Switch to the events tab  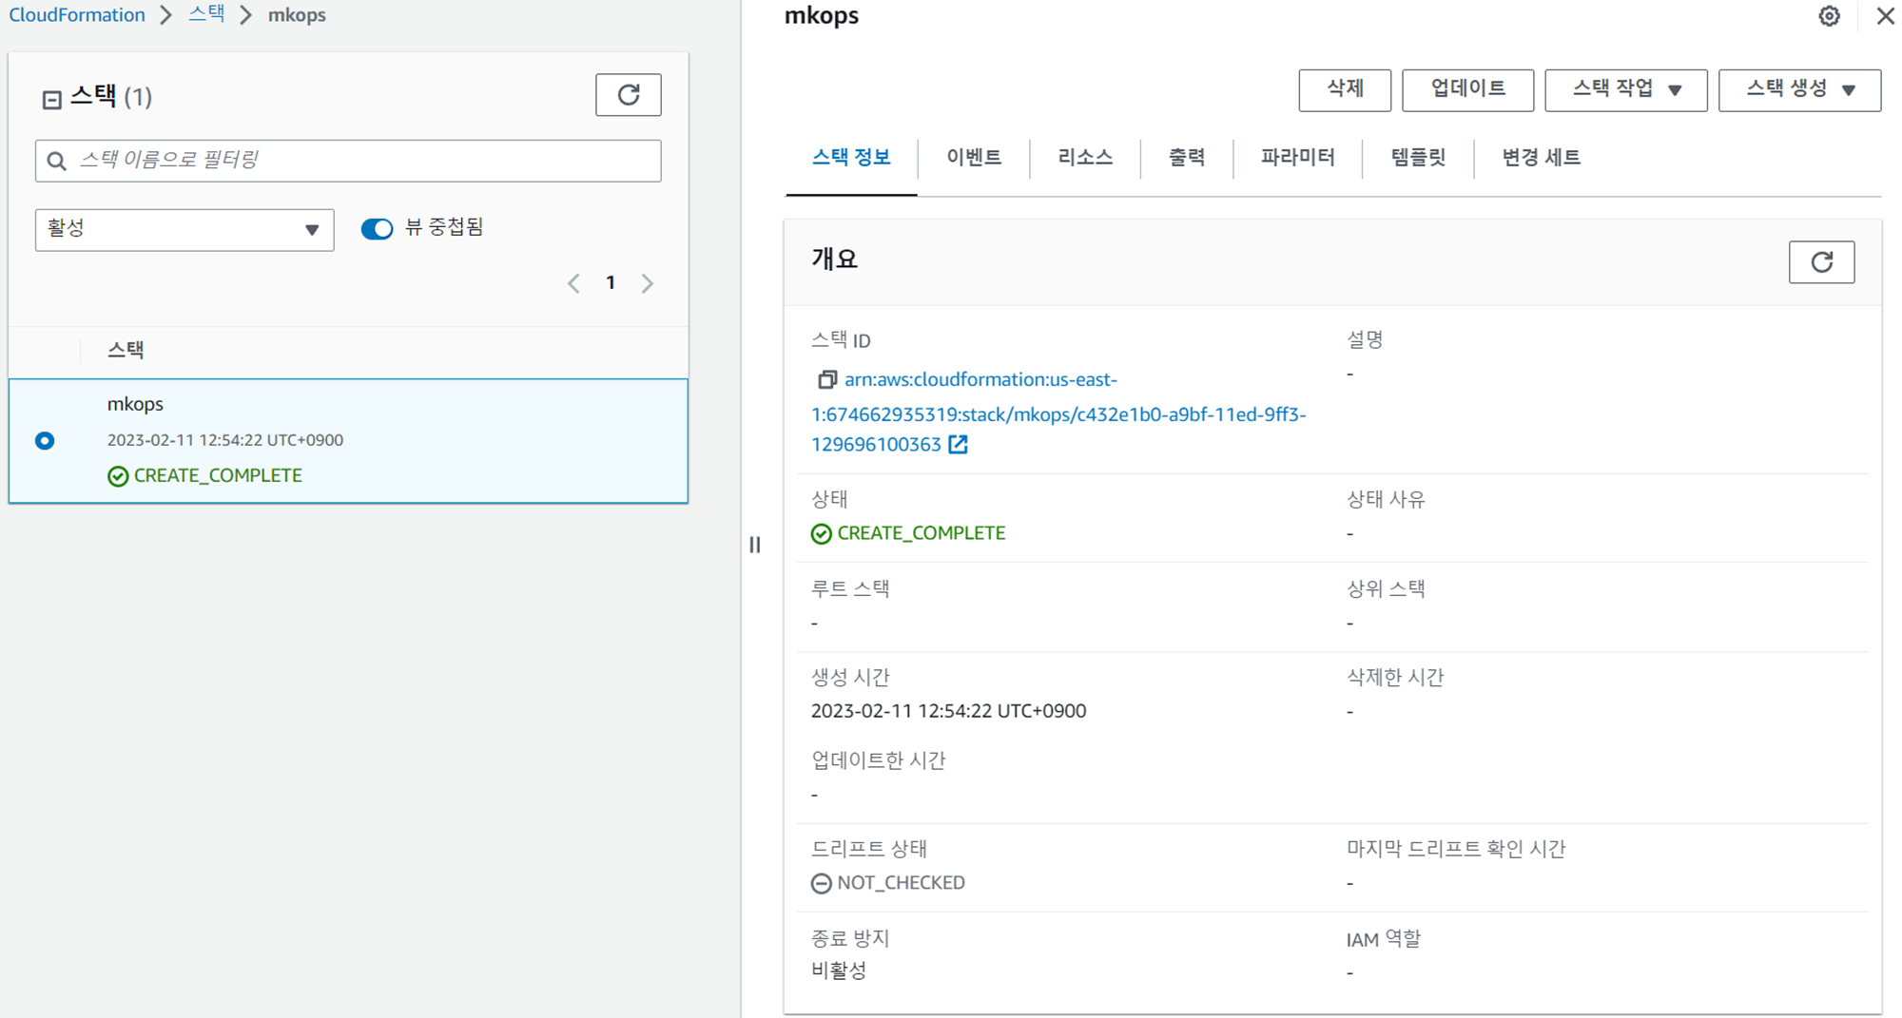click(x=973, y=158)
